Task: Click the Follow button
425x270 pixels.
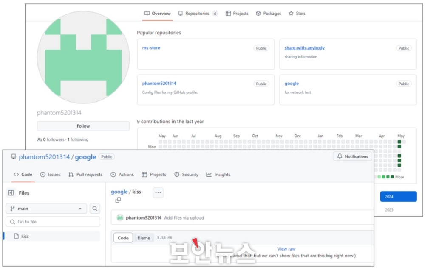Action: (83, 126)
